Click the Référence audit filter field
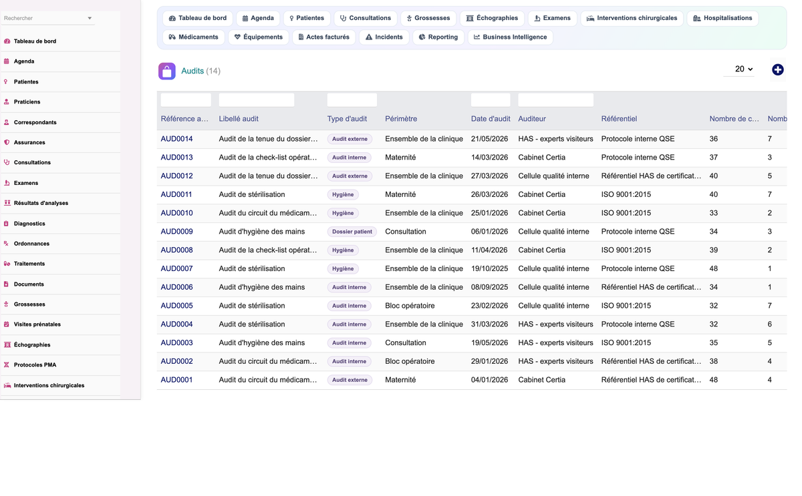This screenshot has height=496, width=802. pos(186,100)
